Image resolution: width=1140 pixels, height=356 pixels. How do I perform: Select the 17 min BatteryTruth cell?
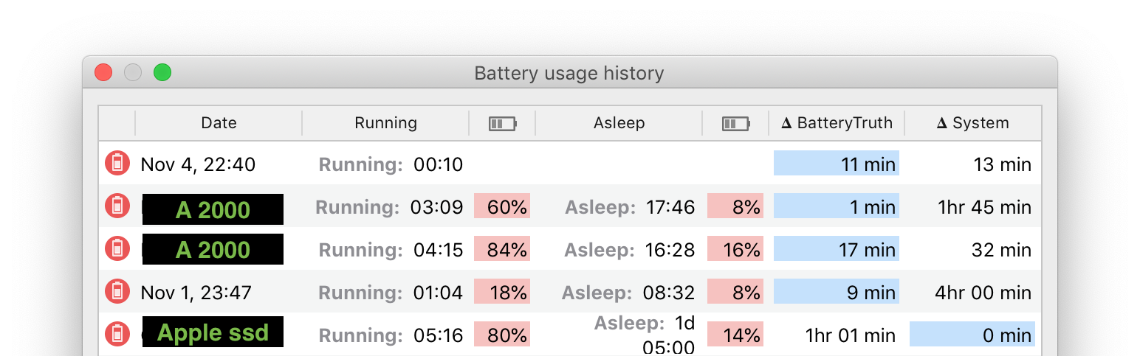click(x=837, y=249)
